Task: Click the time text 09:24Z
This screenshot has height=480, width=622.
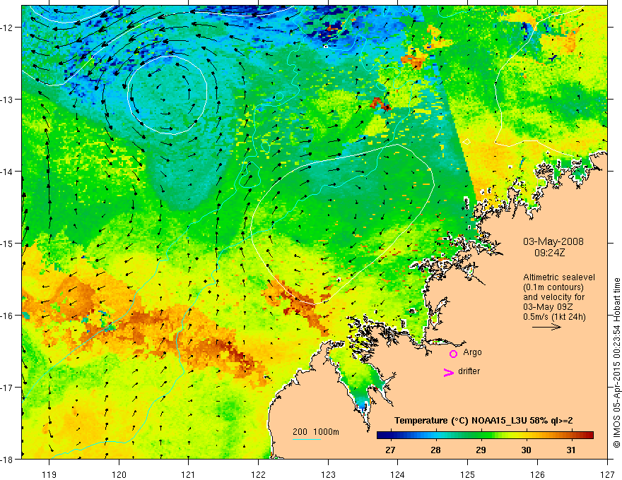Action: (549, 253)
